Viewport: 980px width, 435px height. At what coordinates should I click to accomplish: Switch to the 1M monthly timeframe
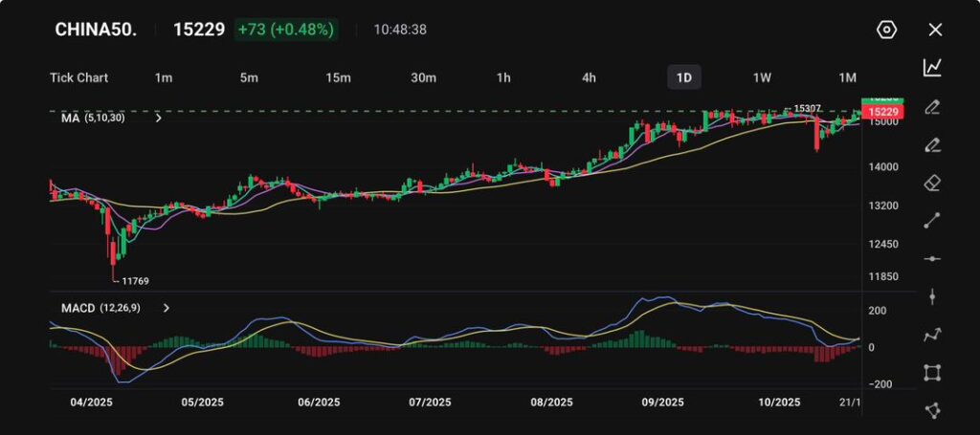coord(847,77)
